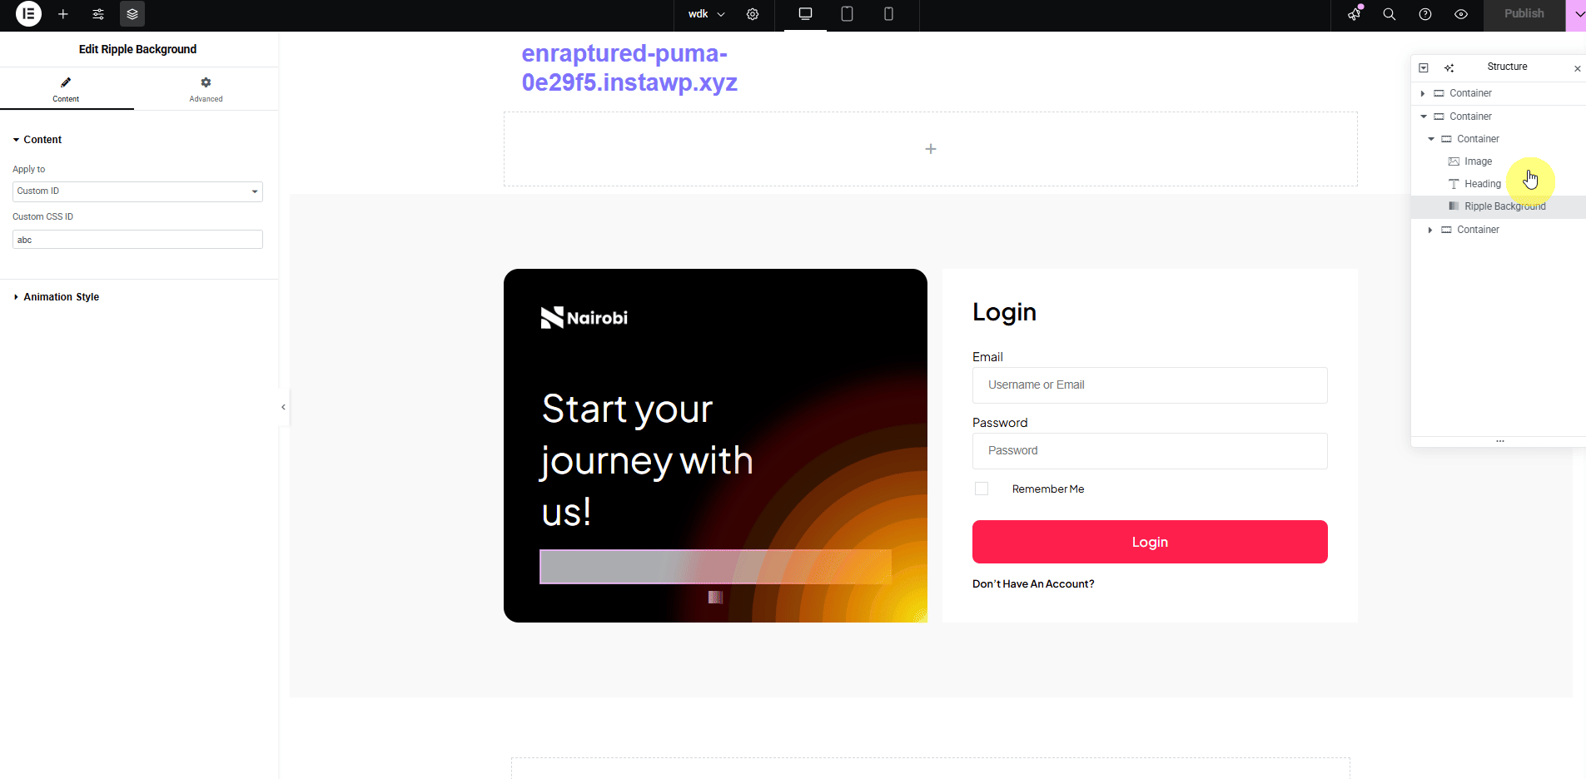Open the Apply to dropdown
This screenshot has height=779, width=1586.
click(x=137, y=191)
